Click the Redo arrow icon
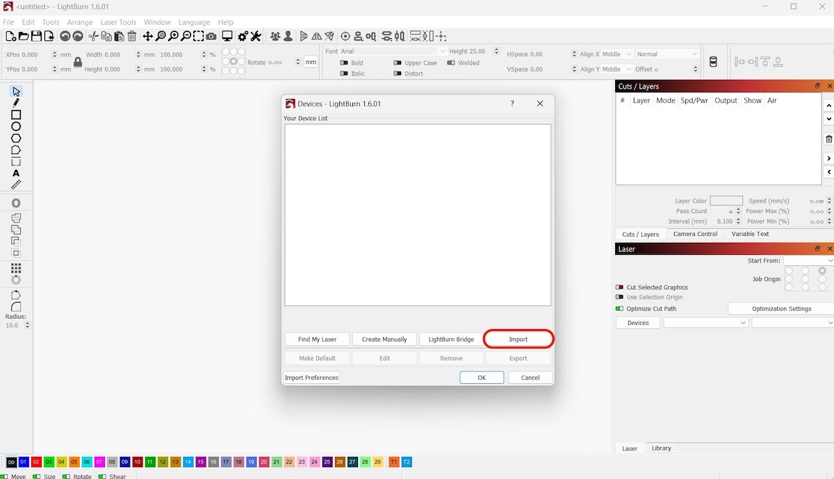This screenshot has height=479, width=834. pos(78,36)
